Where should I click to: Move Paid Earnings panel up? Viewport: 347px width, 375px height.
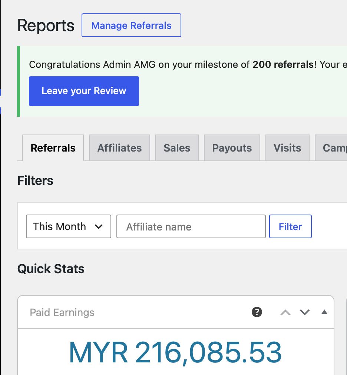tap(285, 312)
